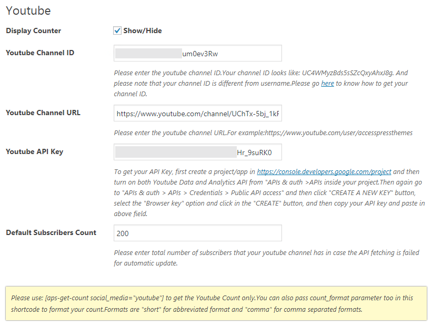The image size is (432, 326).
Task: Select the Youtube API Key input box
Action: click(x=197, y=152)
